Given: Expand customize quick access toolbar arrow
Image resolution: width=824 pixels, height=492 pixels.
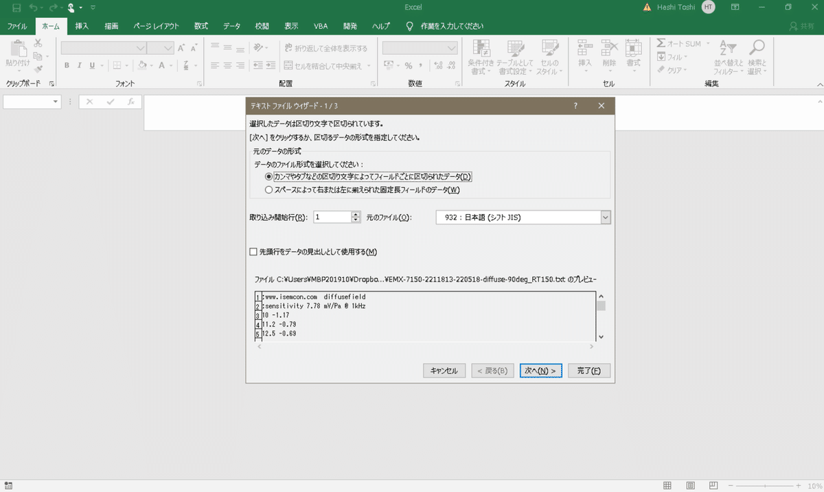Looking at the screenshot, I should (x=93, y=8).
